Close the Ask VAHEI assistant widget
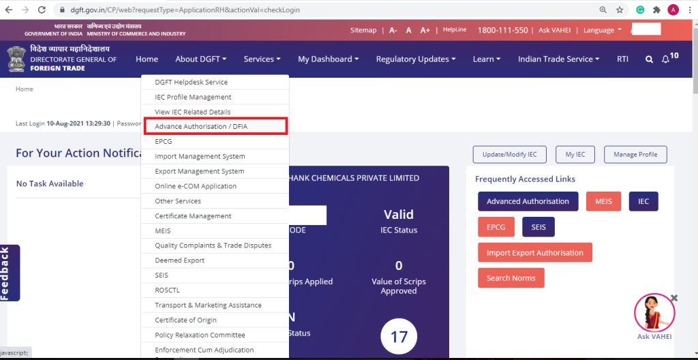Screen dimensions: 698x360 [674, 298]
